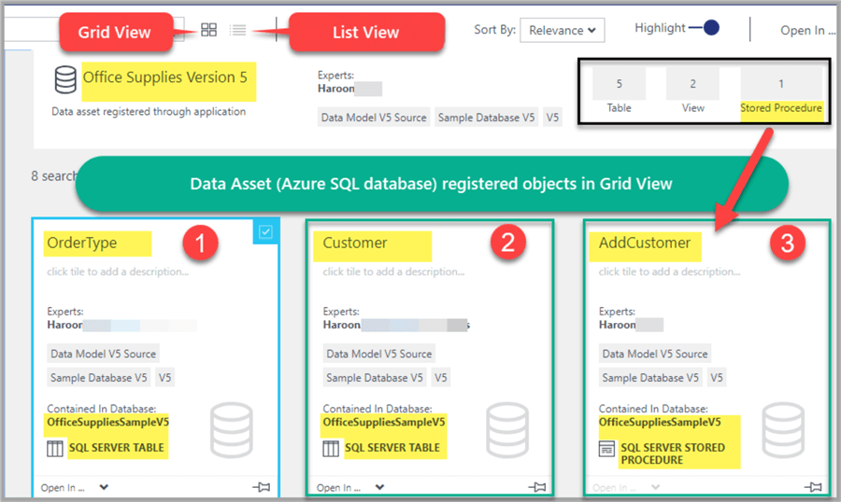Click the Office Supplies Version 5 database icon

(65, 79)
